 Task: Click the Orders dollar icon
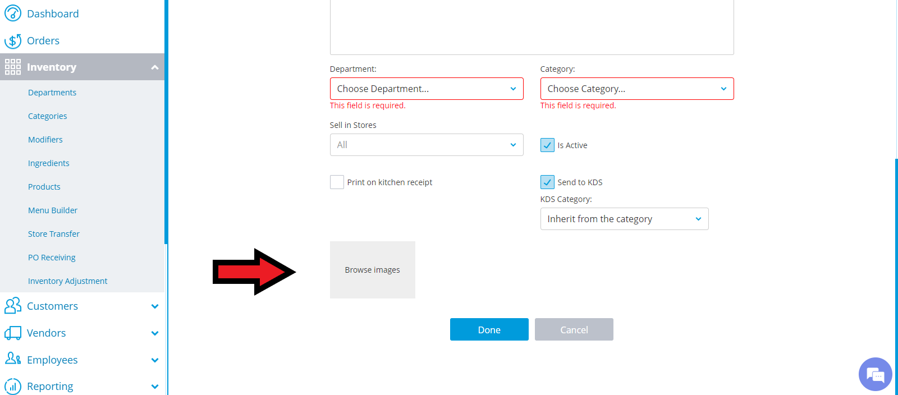click(13, 40)
